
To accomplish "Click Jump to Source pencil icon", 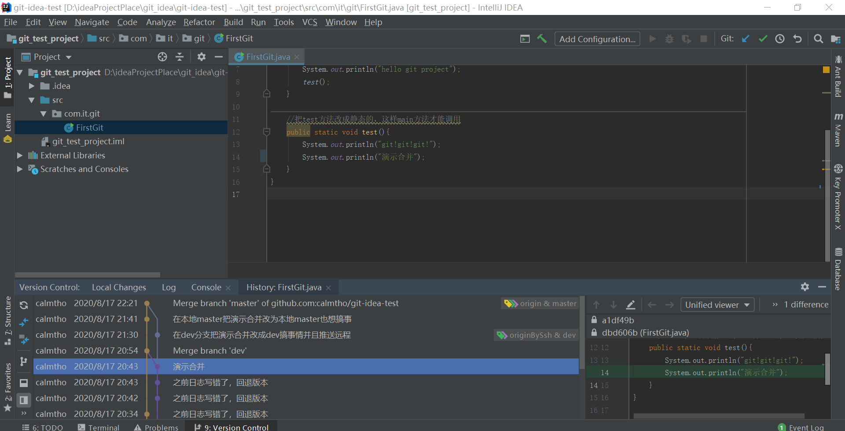I will pyautogui.click(x=631, y=305).
